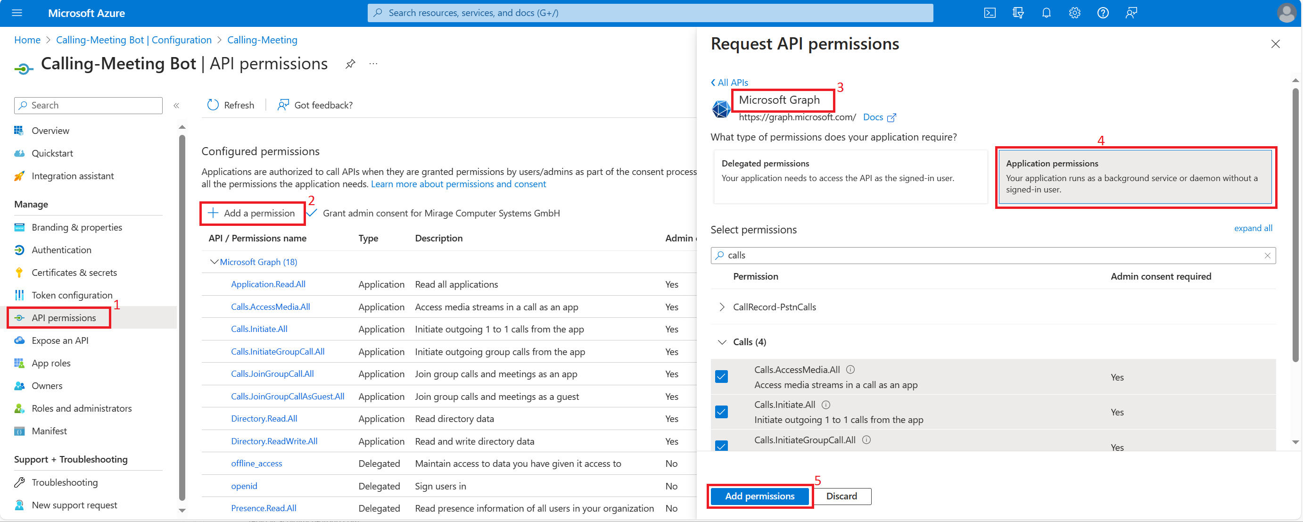Uncheck Calls.InitiateGroupCall.All permission
The image size is (1303, 522).
(x=721, y=446)
